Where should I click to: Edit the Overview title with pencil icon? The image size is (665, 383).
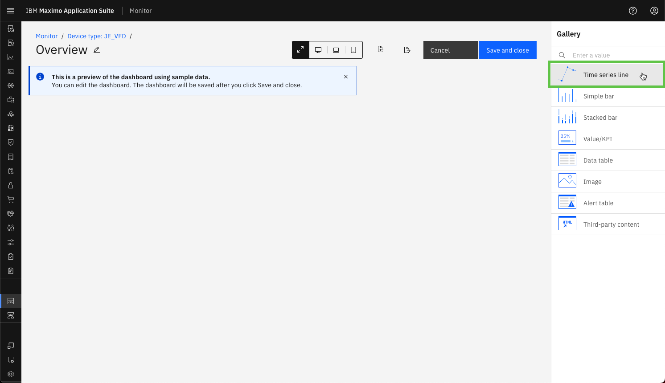pos(97,50)
